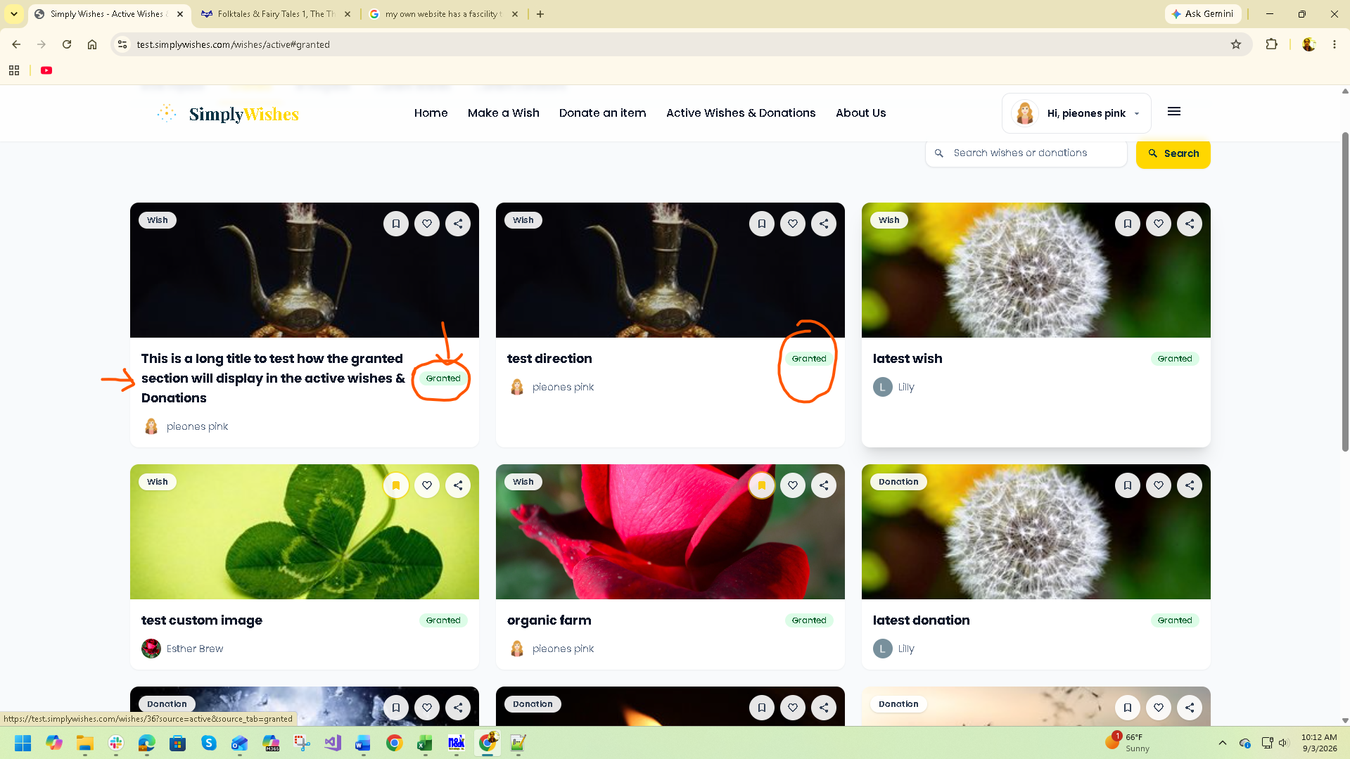Open File Explorer from the taskbar
This screenshot has height=759, width=1350.
(x=85, y=743)
